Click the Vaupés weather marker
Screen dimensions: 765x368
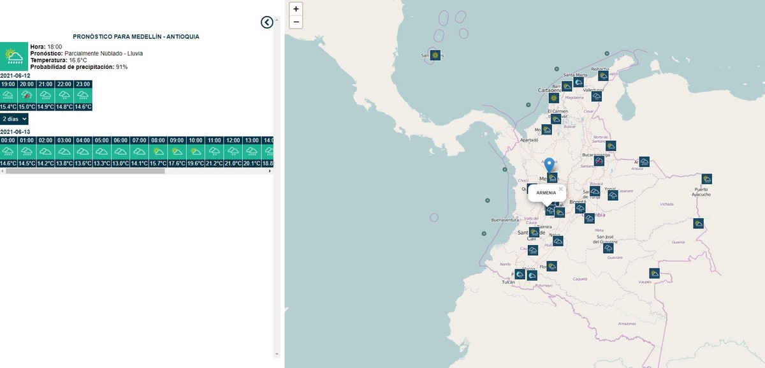pyautogui.click(x=654, y=273)
